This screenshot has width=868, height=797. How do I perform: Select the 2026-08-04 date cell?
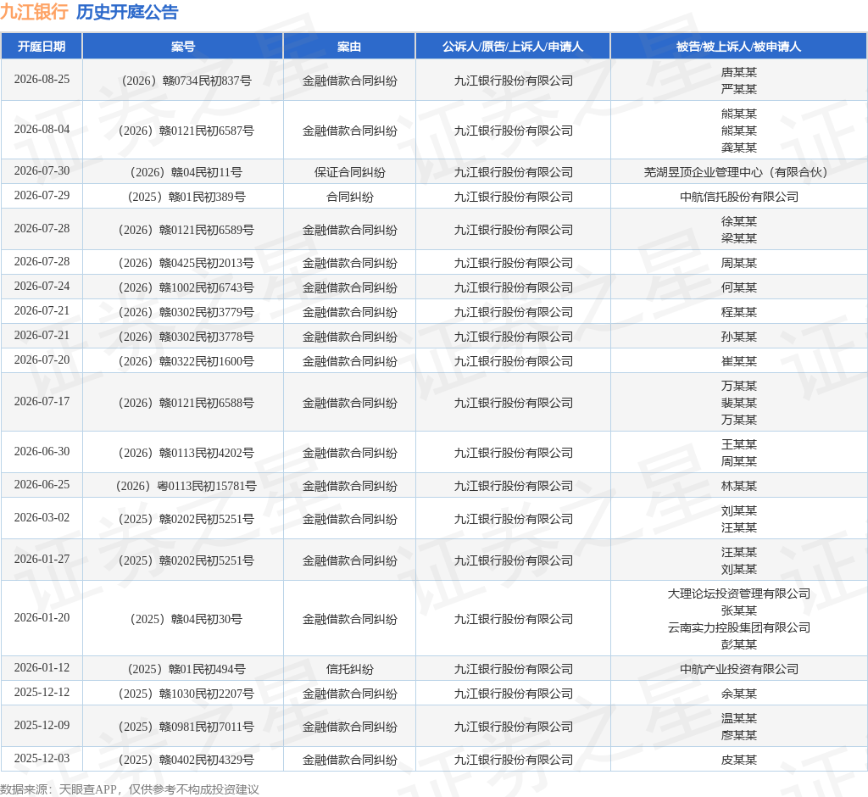[42, 129]
